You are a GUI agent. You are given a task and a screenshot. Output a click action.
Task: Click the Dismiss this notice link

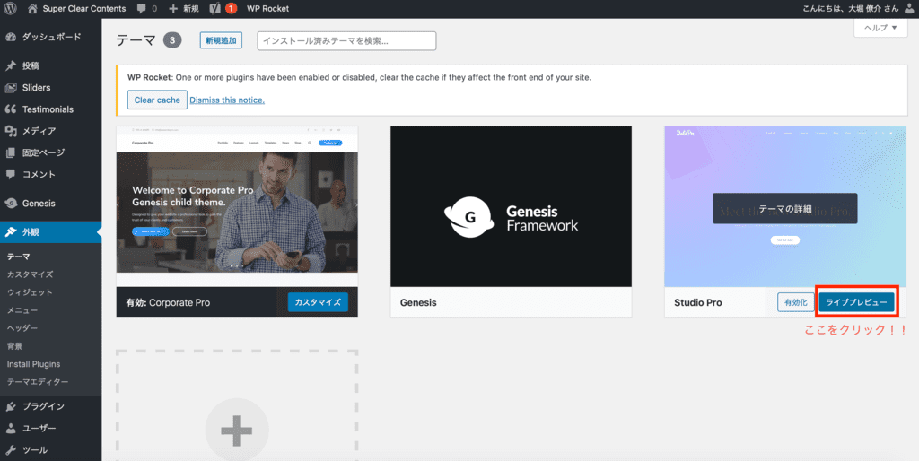click(227, 100)
